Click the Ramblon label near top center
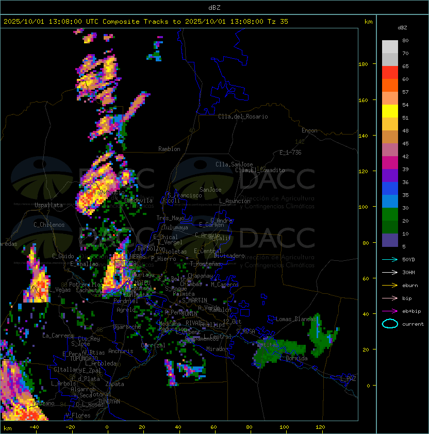Screen dimensions: 429x434 point(169,149)
